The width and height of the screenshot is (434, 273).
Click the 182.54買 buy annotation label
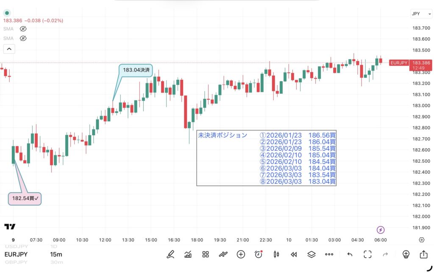pos(25,198)
